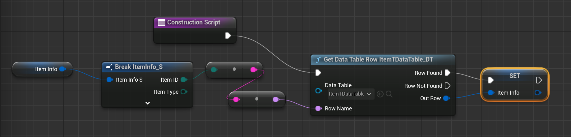Click the Construction Script node icon

coord(161,22)
